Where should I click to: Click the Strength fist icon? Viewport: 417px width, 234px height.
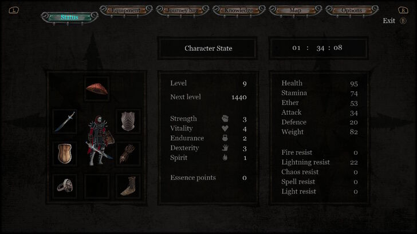pyautogui.click(x=225, y=119)
